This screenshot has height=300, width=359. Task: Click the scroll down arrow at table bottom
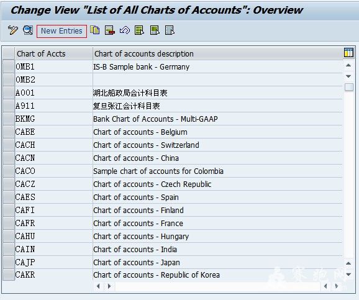pos(348,275)
